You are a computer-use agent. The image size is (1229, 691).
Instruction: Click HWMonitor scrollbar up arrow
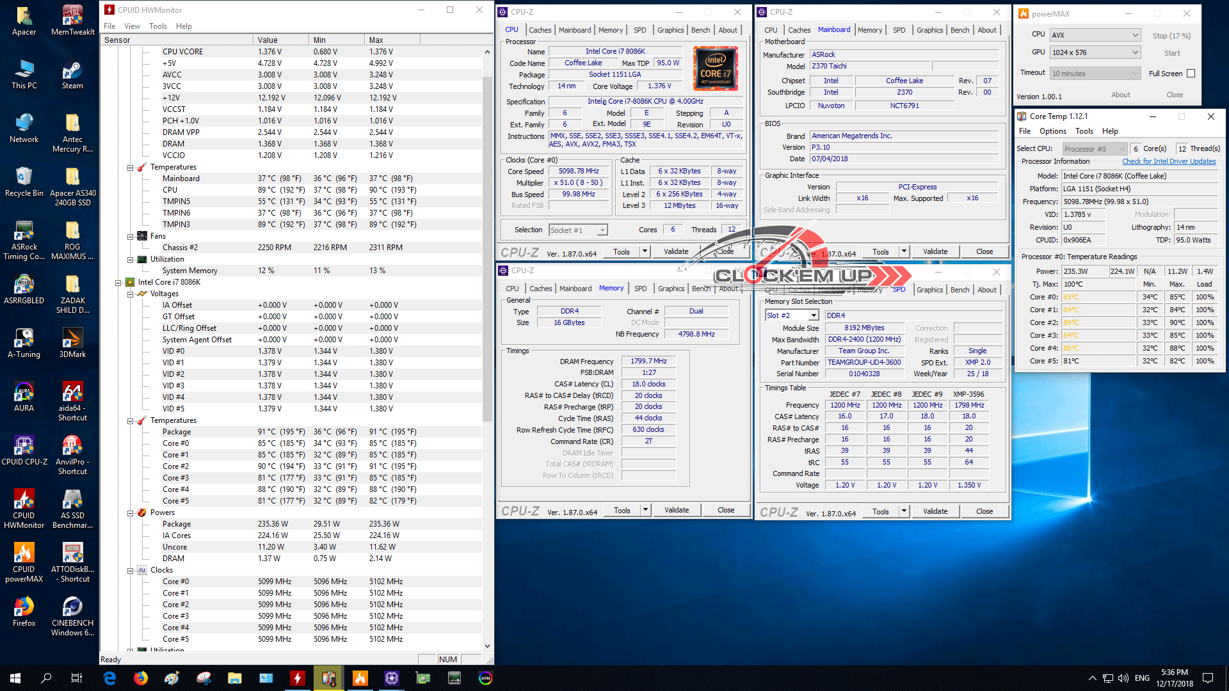click(x=487, y=52)
